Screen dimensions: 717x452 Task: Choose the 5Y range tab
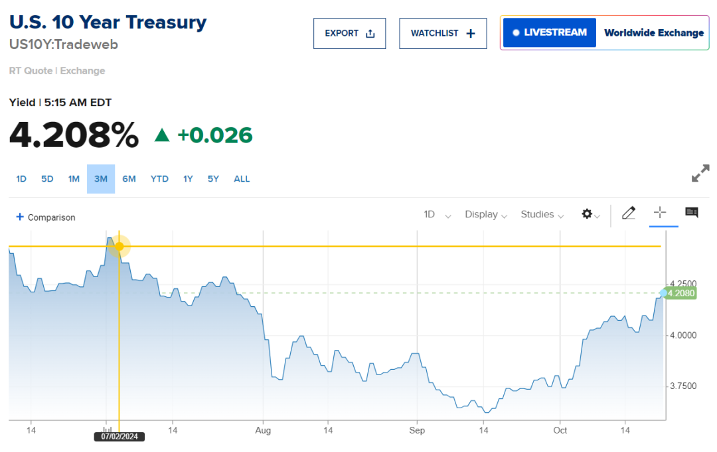[212, 179]
